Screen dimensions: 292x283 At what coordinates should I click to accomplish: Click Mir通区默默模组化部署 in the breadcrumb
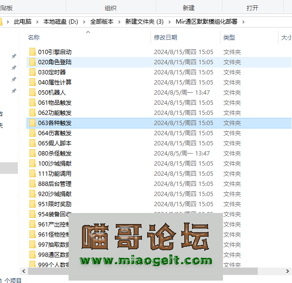point(207,22)
